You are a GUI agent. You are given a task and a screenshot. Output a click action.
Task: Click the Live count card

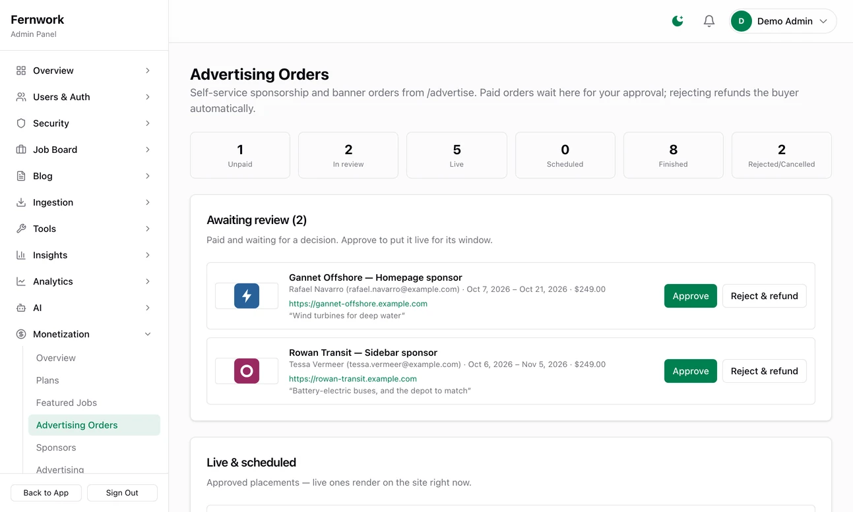[457, 155]
